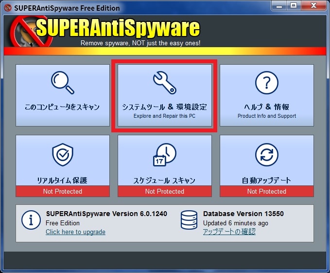Screen dimensions: 330x273
Task: Open このコンピュータをスキャン label
Action: (x=62, y=107)
